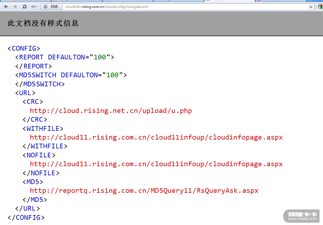This screenshot has width=323, height=225.
Task: Open the colorful extension icon beside the address bar
Action: point(320,7)
